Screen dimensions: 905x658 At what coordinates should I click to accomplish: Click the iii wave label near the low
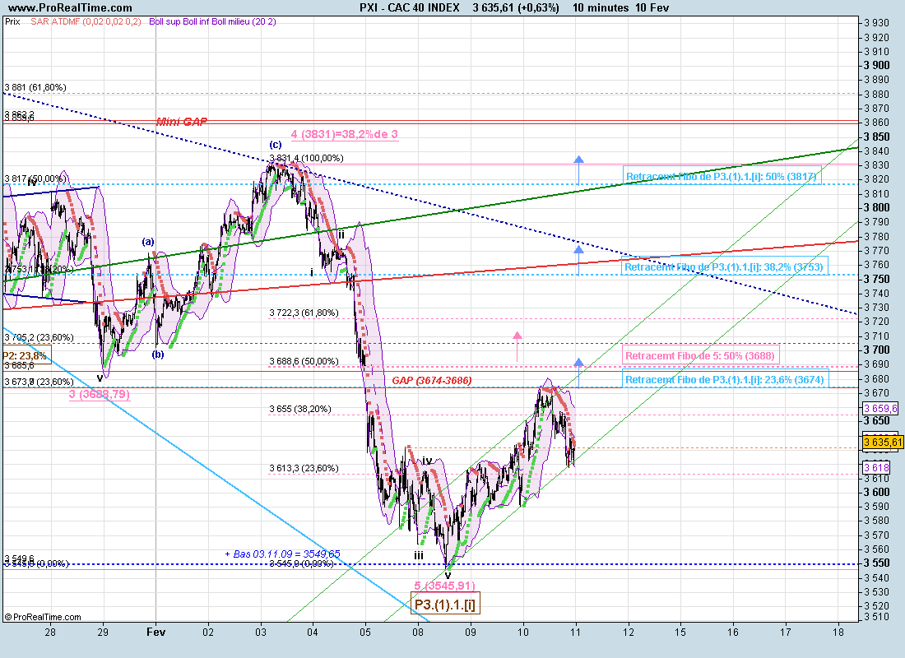[x=419, y=556]
